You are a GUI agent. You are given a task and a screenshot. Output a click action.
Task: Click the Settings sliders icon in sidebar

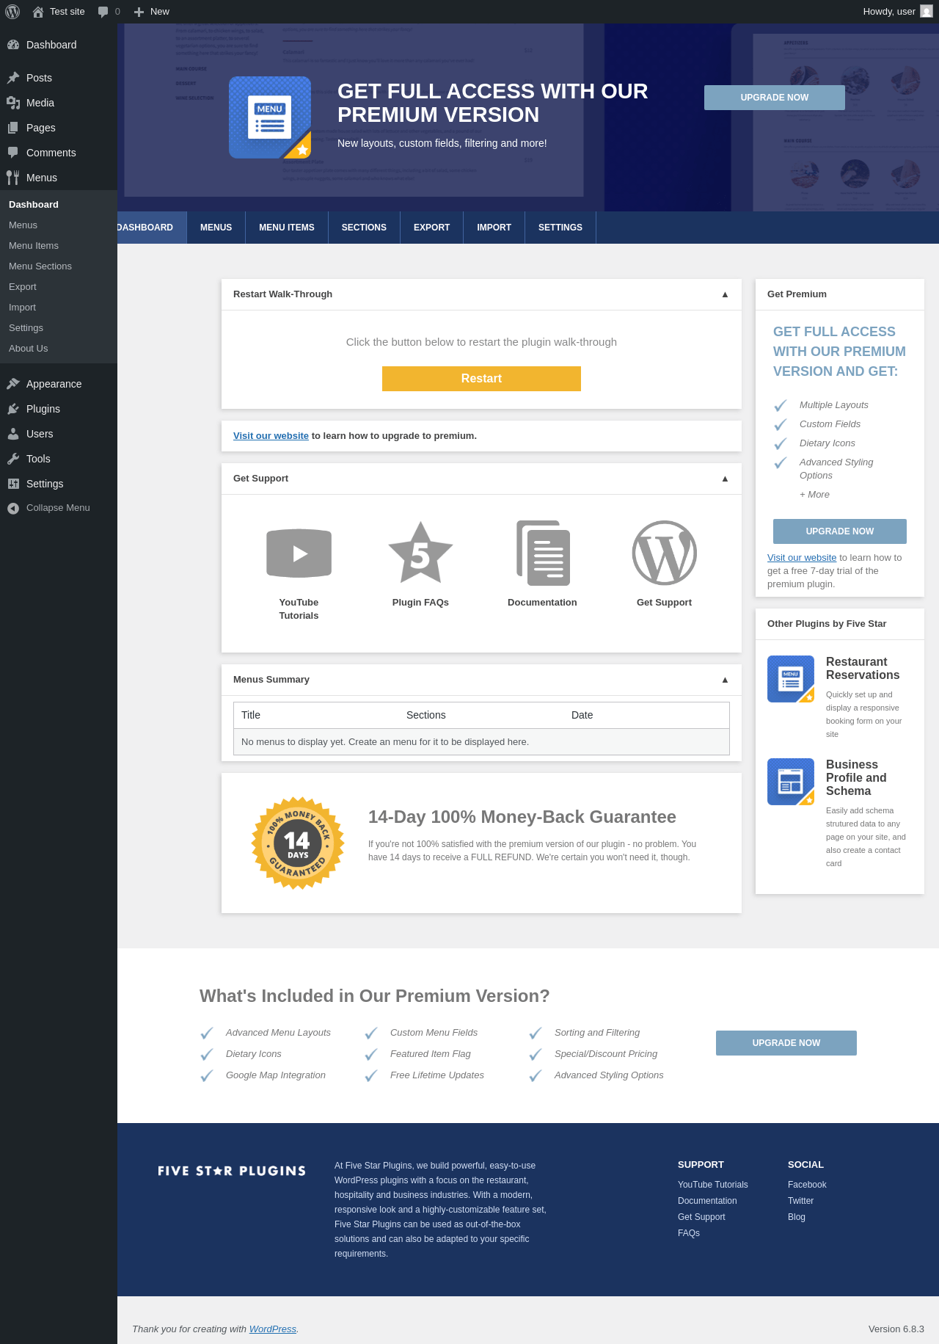(x=13, y=484)
